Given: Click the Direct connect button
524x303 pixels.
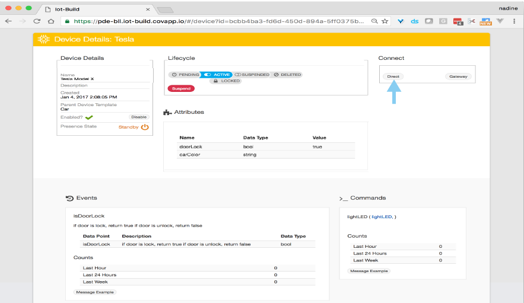Looking at the screenshot, I should point(393,76).
